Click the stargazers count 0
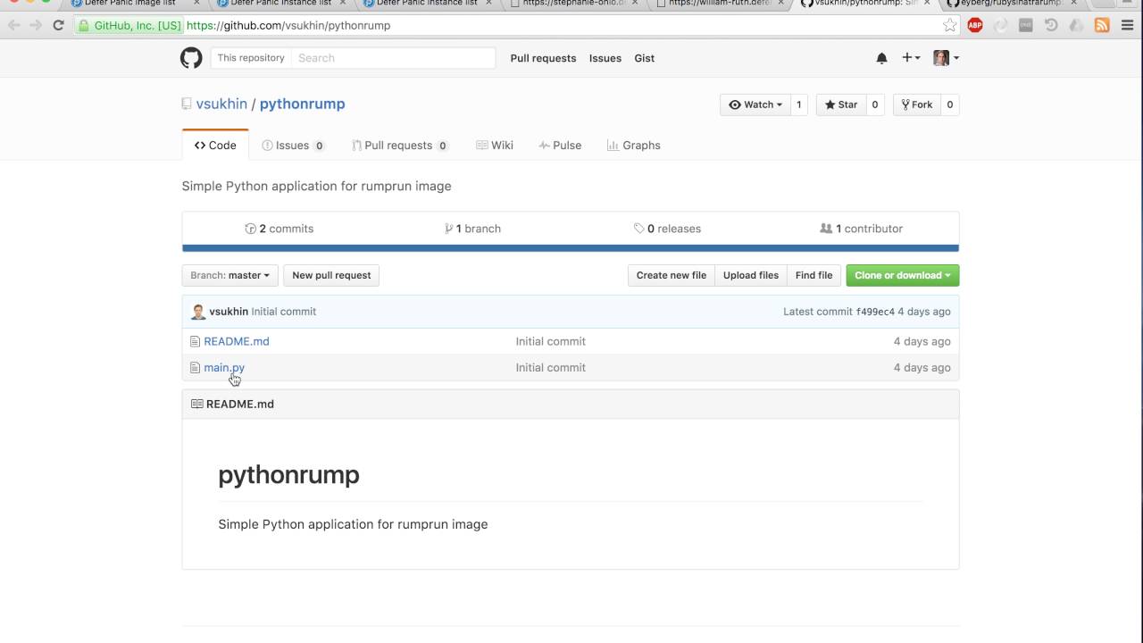The image size is (1143, 643). click(x=875, y=104)
